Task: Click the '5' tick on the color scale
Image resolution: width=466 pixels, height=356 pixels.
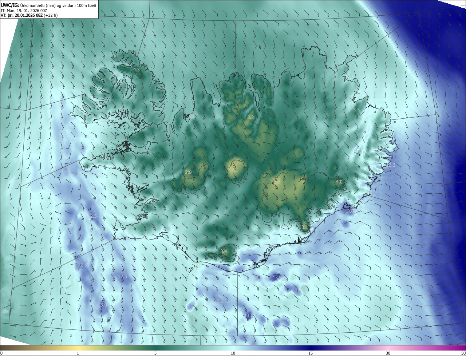Action: [155, 353]
